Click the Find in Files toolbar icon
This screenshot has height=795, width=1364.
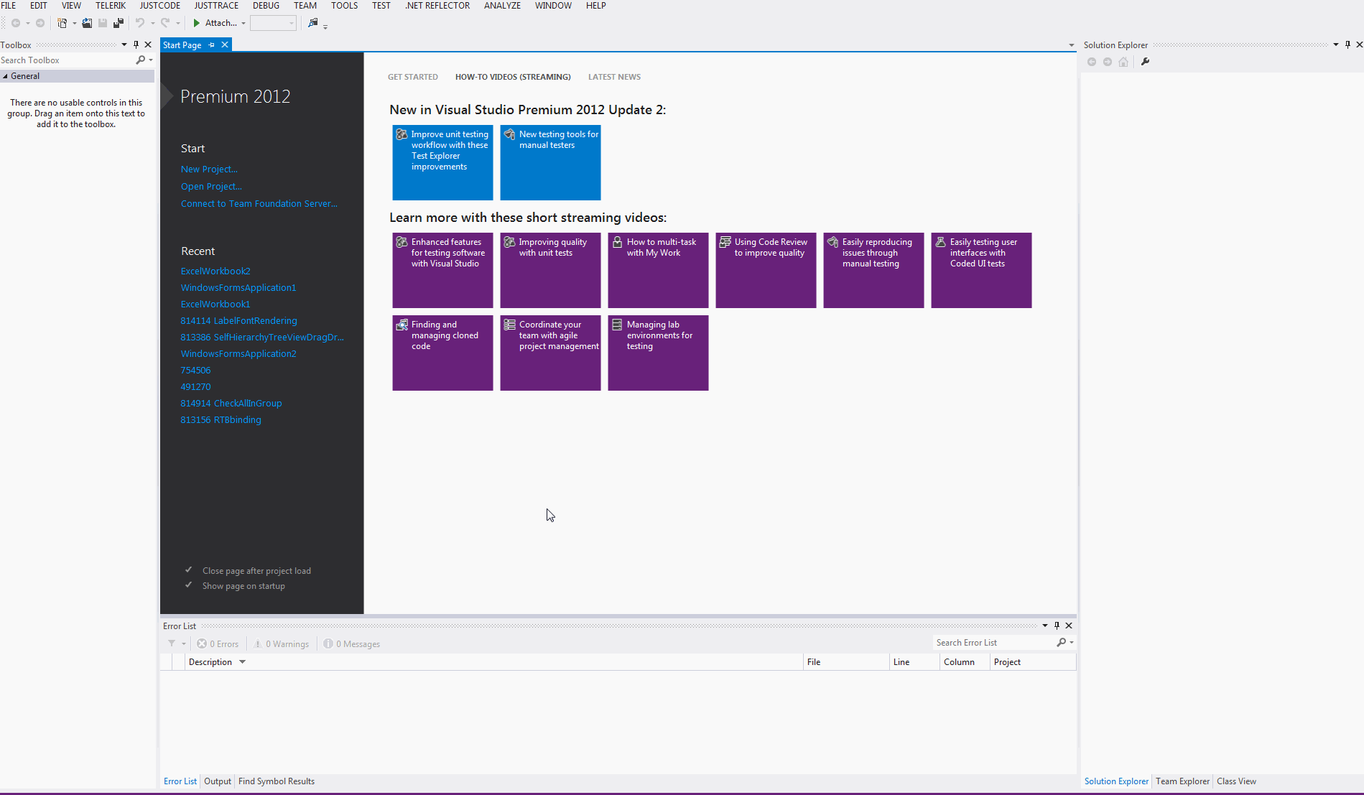(313, 23)
